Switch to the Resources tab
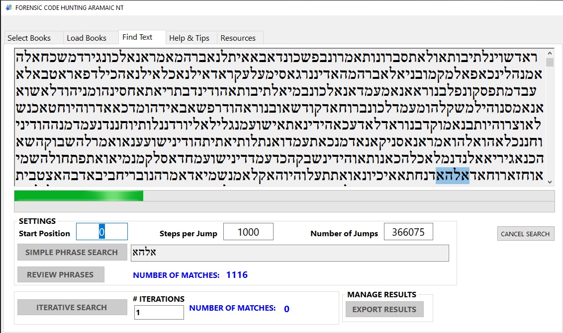This screenshot has height=333, width=563. coord(239,37)
